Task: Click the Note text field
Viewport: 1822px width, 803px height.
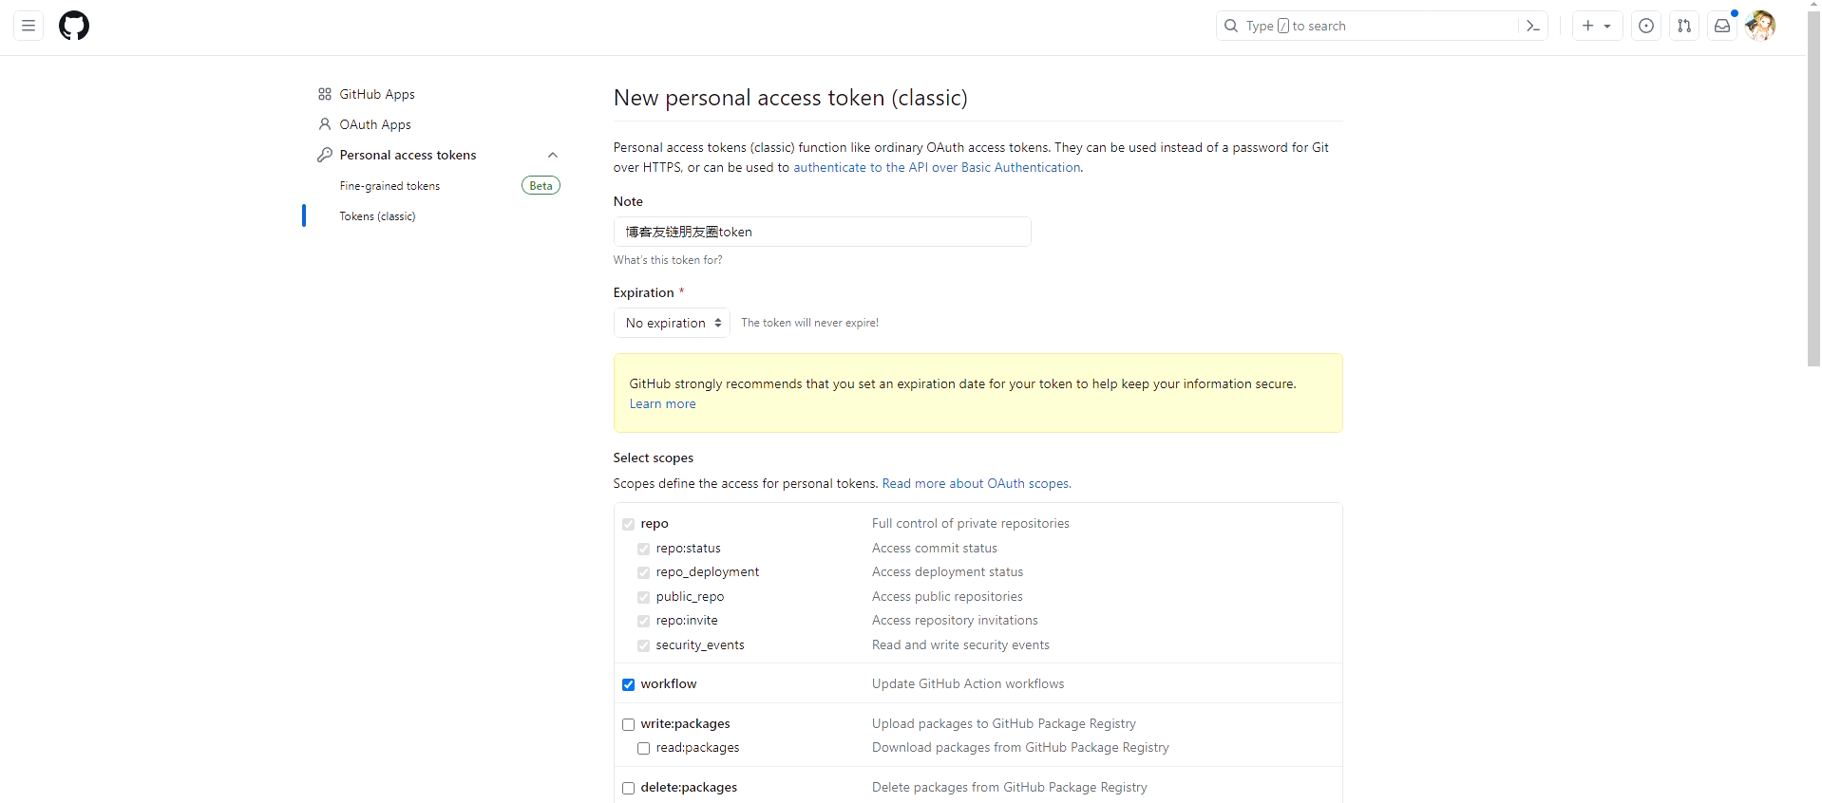Action: tap(822, 232)
